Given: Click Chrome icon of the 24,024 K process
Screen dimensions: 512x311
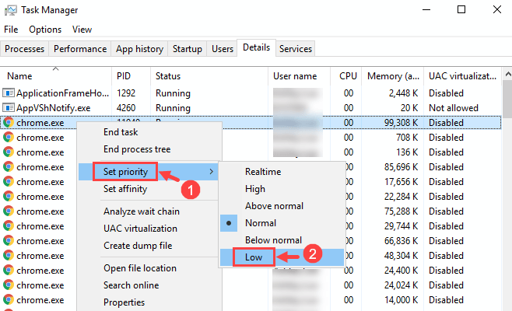Looking at the screenshot, I should pos(8,285).
